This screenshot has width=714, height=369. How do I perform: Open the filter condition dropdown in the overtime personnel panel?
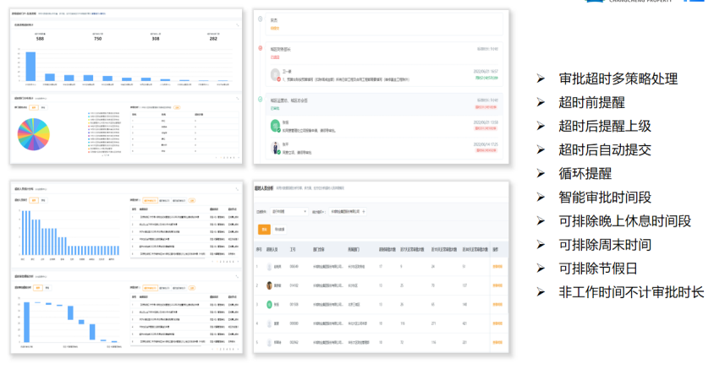pos(289,212)
